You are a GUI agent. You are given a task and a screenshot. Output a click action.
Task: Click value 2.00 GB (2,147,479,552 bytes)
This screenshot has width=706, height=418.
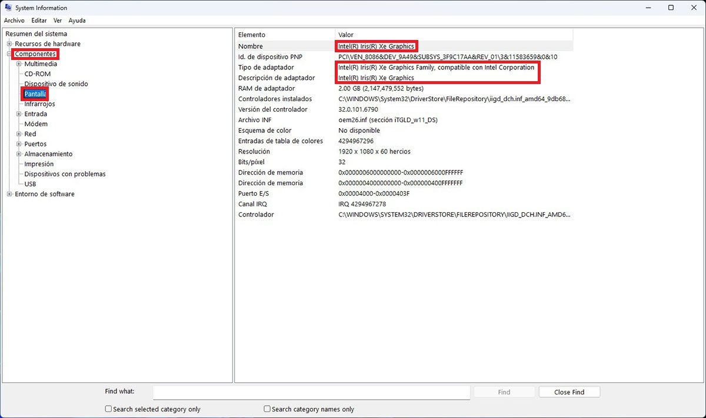(x=381, y=88)
